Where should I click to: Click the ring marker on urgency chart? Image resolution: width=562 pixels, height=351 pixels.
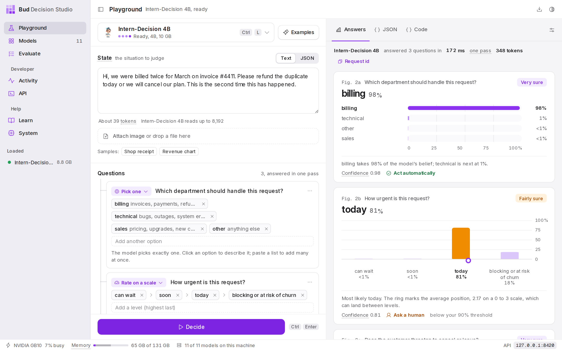click(468, 260)
